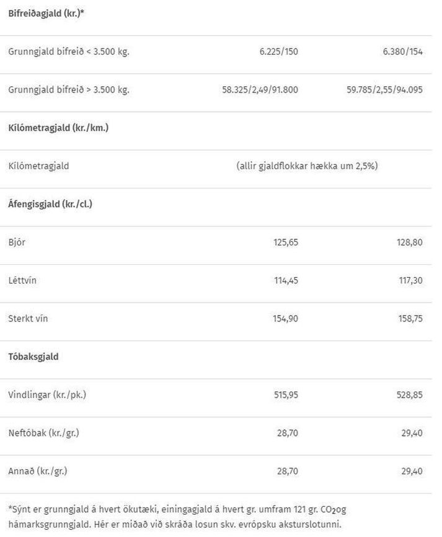The image size is (442, 537).
Task: Select the Sterkt vín row label
Action: pyautogui.click(x=28, y=319)
